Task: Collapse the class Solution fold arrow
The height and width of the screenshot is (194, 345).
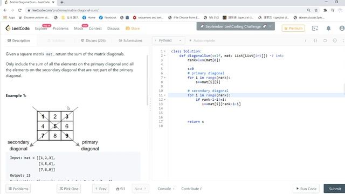Action: pyautogui.click(x=165, y=51)
